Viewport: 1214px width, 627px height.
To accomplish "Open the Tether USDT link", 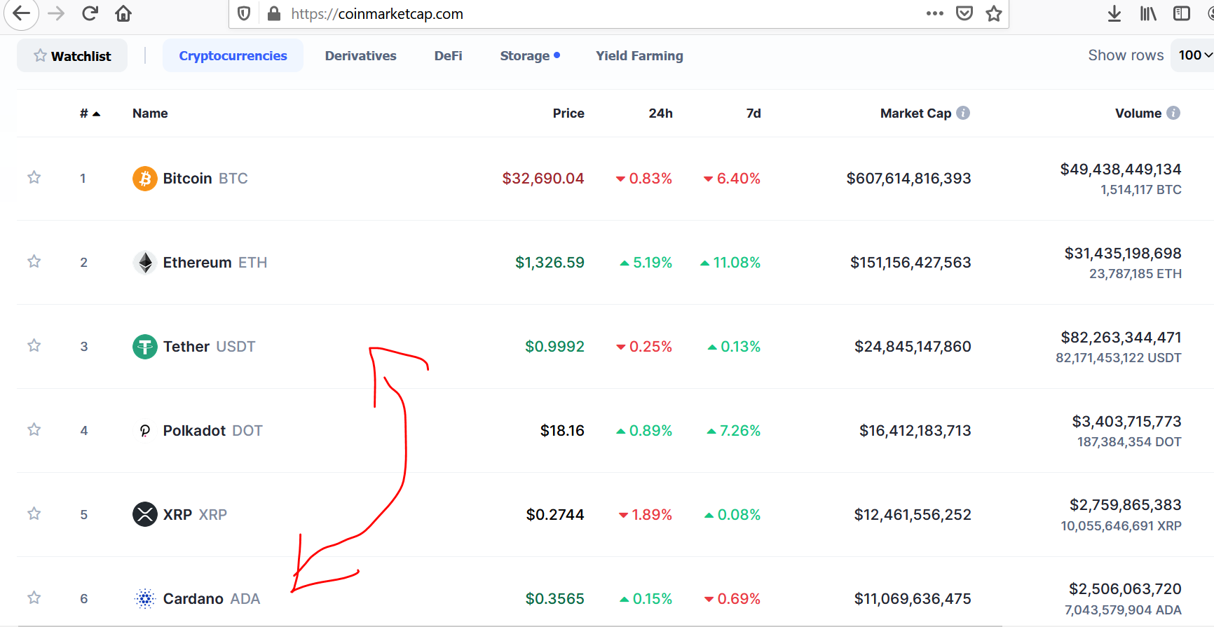I will point(210,347).
